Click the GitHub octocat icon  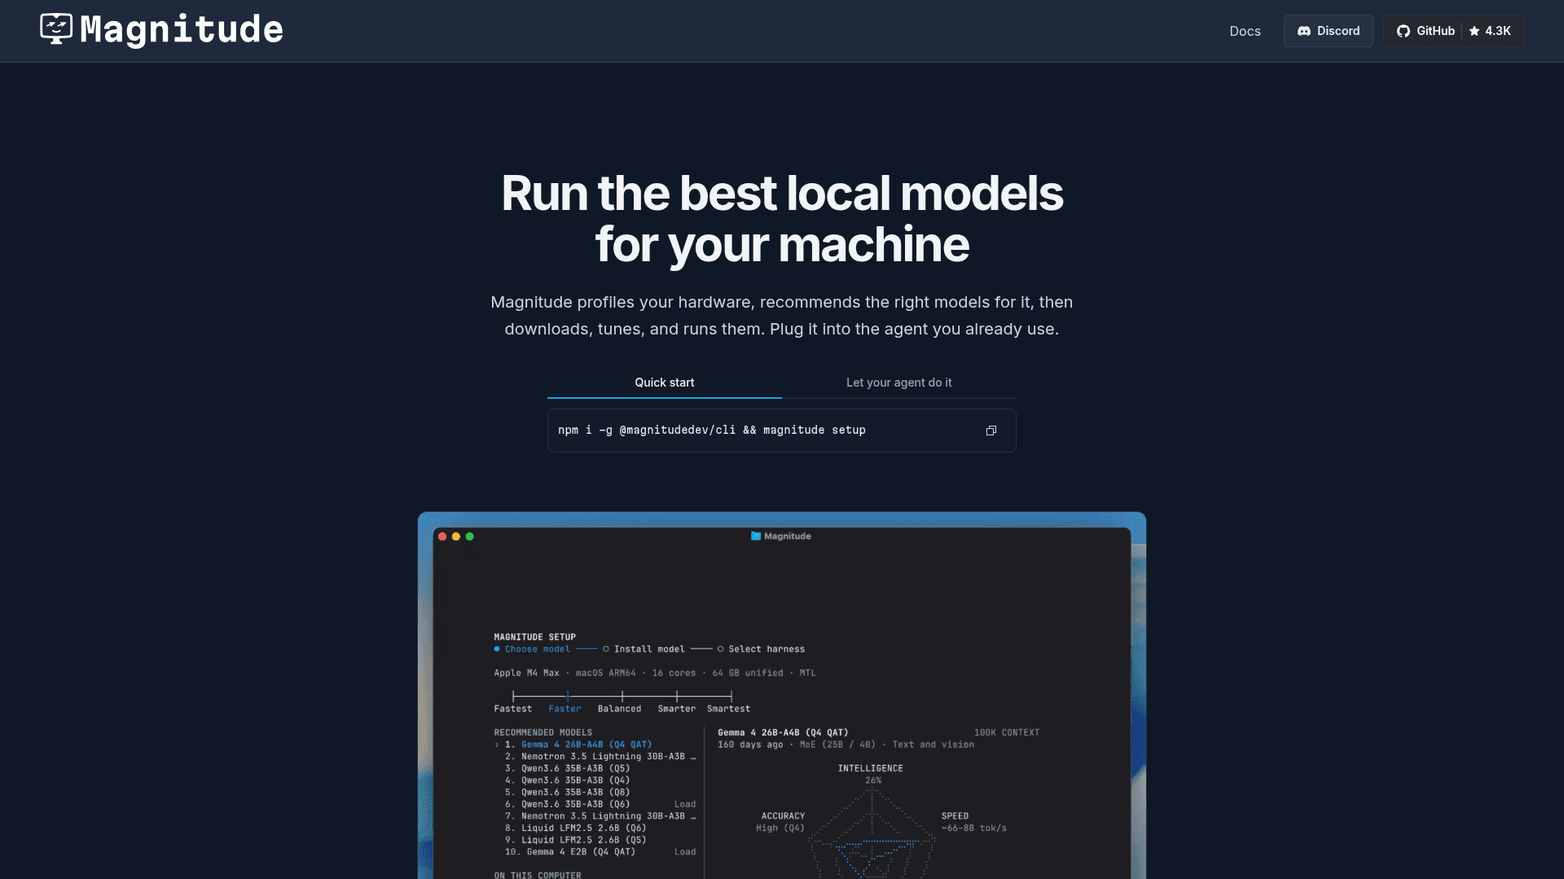pos(1404,31)
